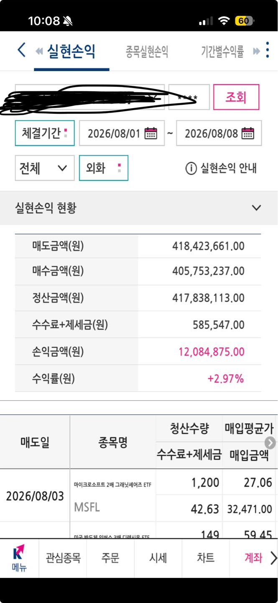Open the K 메뉴 logo icon
The width and height of the screenshot is (278, 603).
[19, 558]
